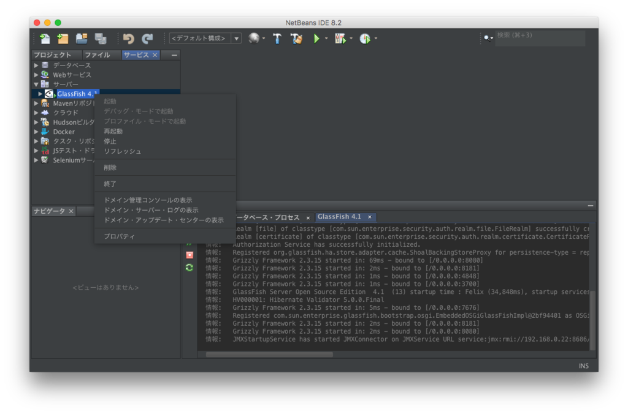Click the Maven repository icon
Image resolution: width=628 pixels, height=414 pixels.
45,103
